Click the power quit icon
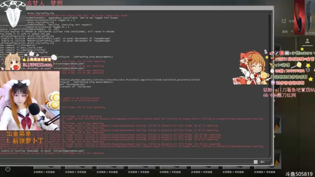The height and width of the screenshot is (177, 315). tap(8, 169)
